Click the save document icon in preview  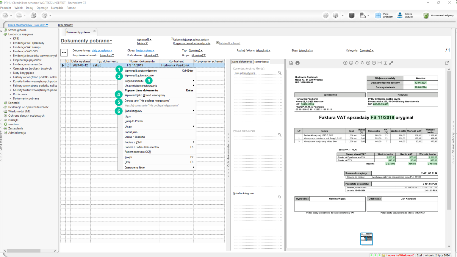click(x=291, y=63)
